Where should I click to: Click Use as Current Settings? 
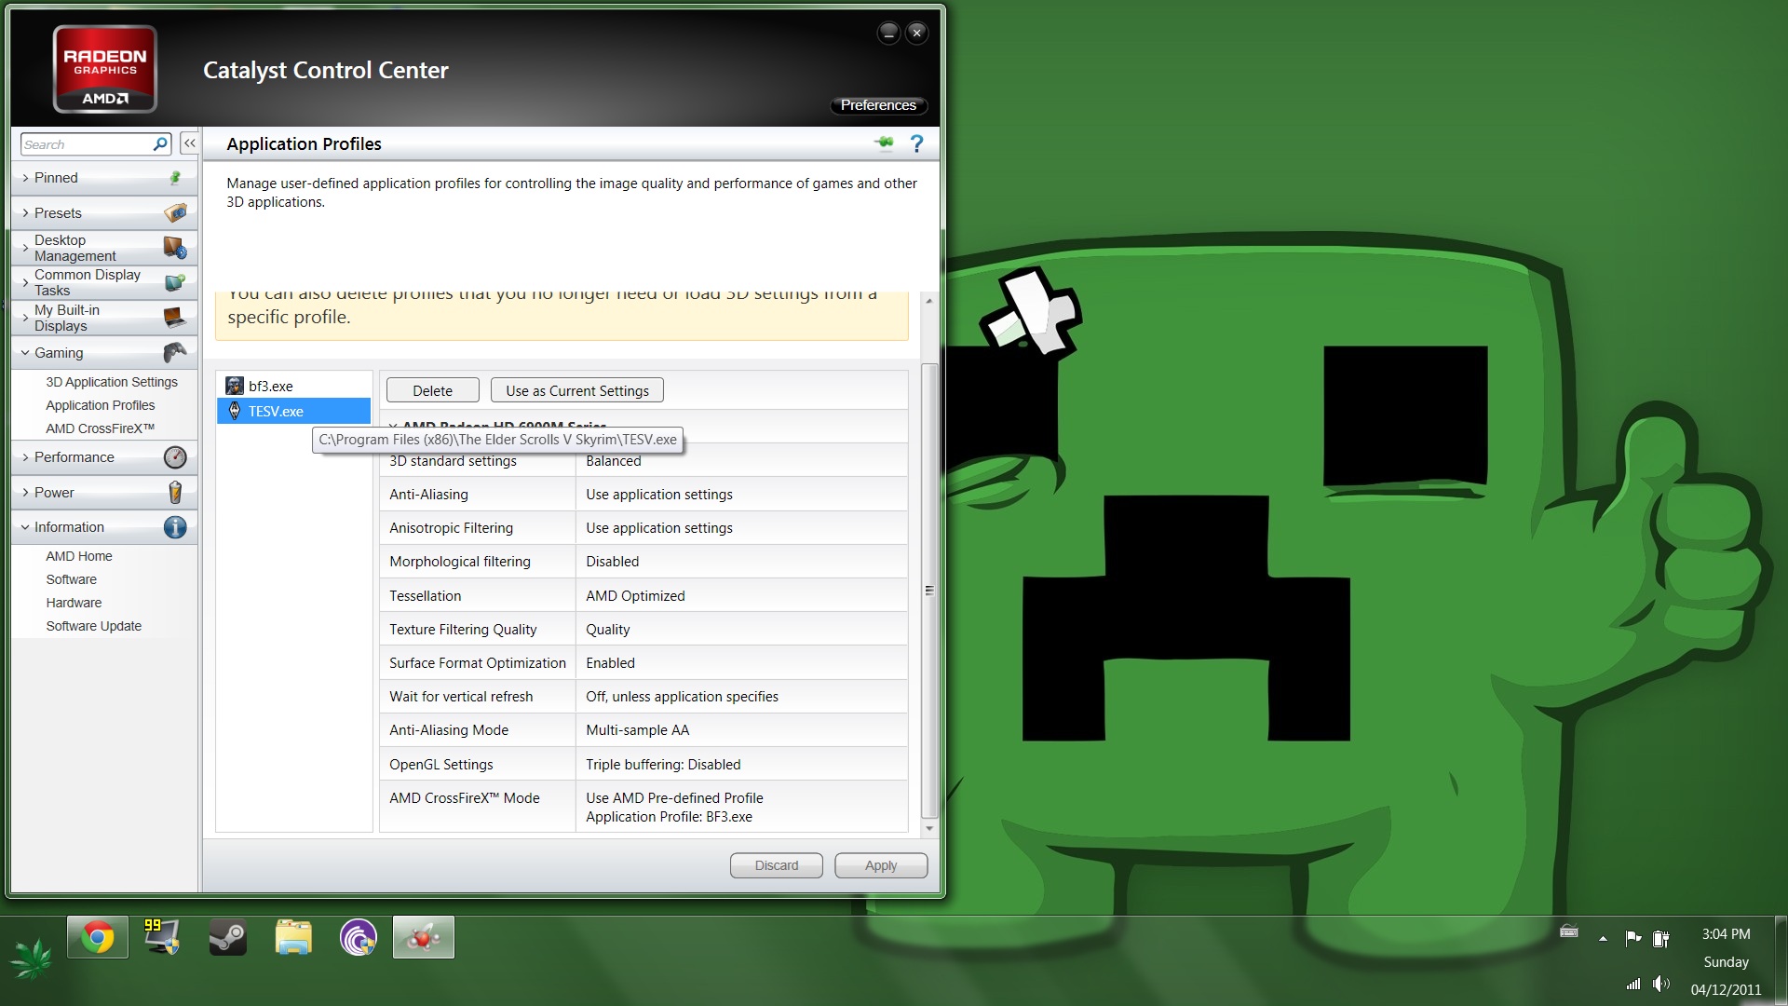click(577, 390)
